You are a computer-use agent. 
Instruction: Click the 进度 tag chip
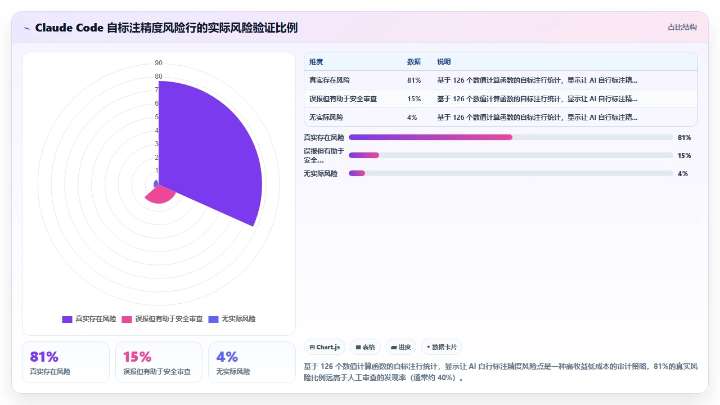pos(401,347)
